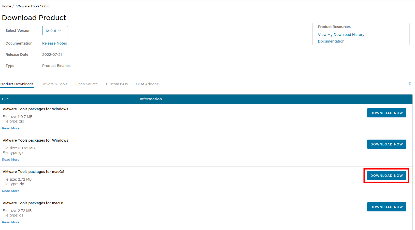Click the File column header
415x230 pixels.
tap(5, 99)
